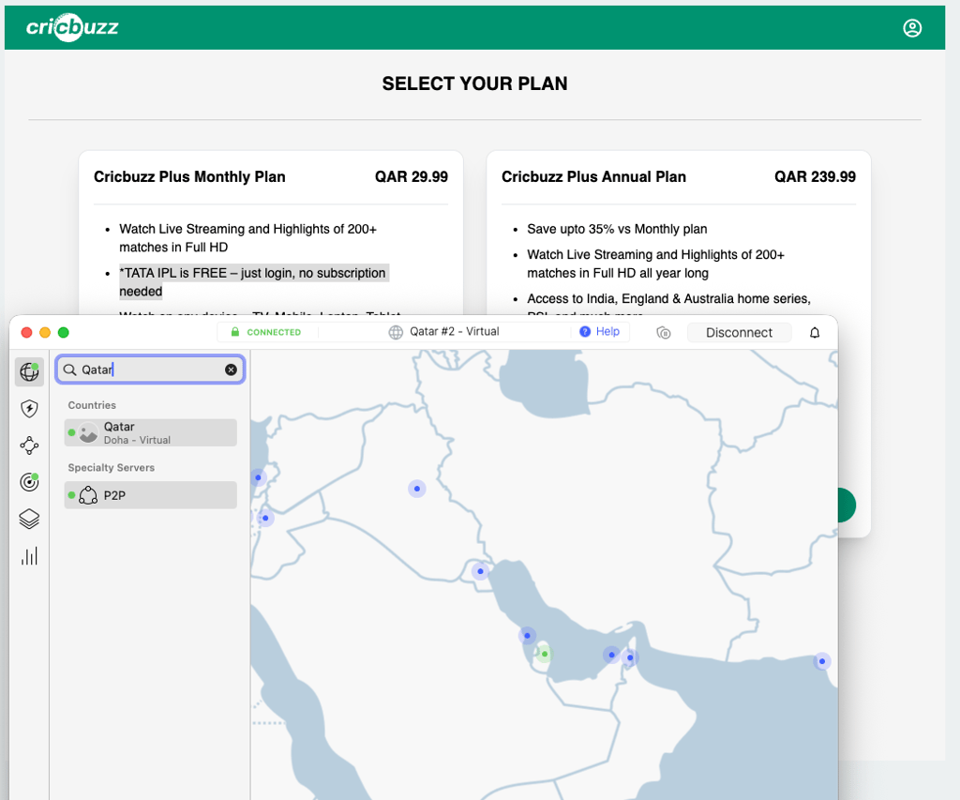
Task: Select the P2P specialty server
Action: [x=151, y=495]
